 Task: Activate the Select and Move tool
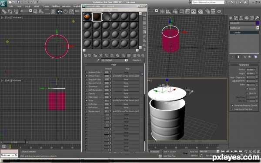coord(60,11)
